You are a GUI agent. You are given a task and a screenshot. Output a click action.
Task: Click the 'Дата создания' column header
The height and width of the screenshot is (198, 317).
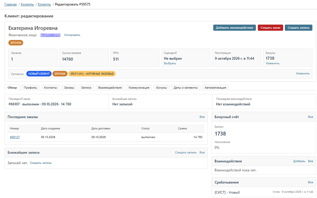pos(50,128)
